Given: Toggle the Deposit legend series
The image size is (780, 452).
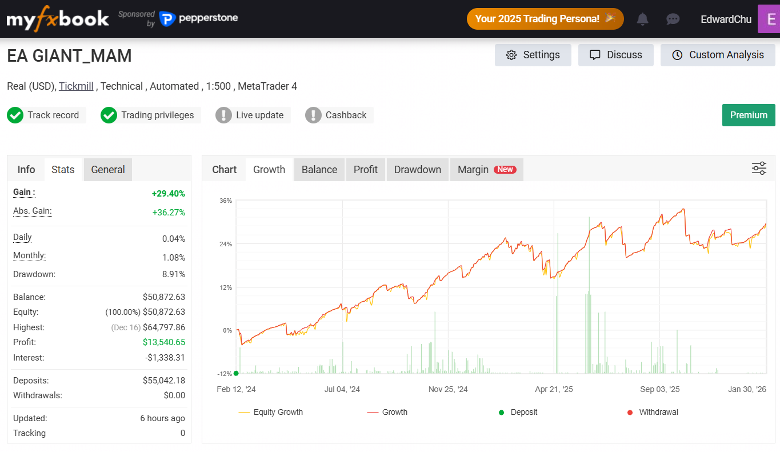Looking at the screenshot, I should click(x=518, y=412).
